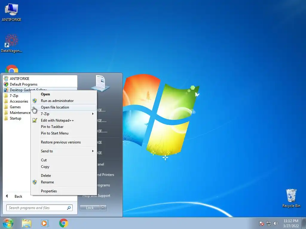The width and height of the screenshot is (306, 229).
Task: Open Windows Explorer from the taskbar
Action: point(27,223)
